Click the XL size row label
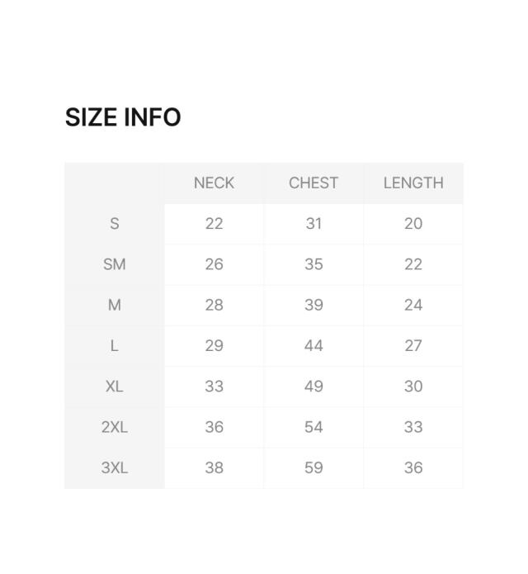The width and height of the screenshot is (528, 574). click(115, 387)
